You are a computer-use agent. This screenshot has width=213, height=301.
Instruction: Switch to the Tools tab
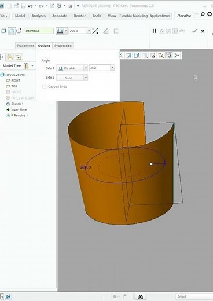pyautogui.click(x=97, y=16)
